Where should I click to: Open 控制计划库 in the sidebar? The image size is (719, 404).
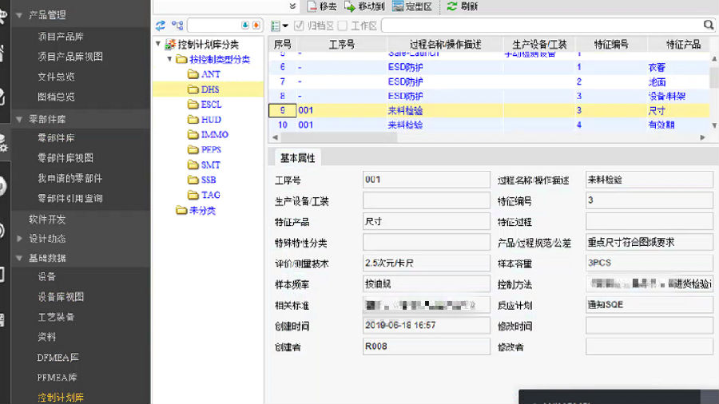click(x=61, y=397)
